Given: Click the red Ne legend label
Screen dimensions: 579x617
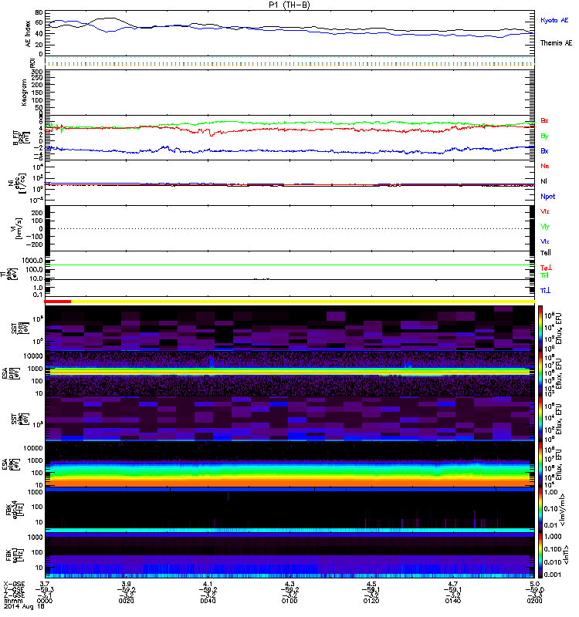Looking at the screenshot, I should [545, 166].
